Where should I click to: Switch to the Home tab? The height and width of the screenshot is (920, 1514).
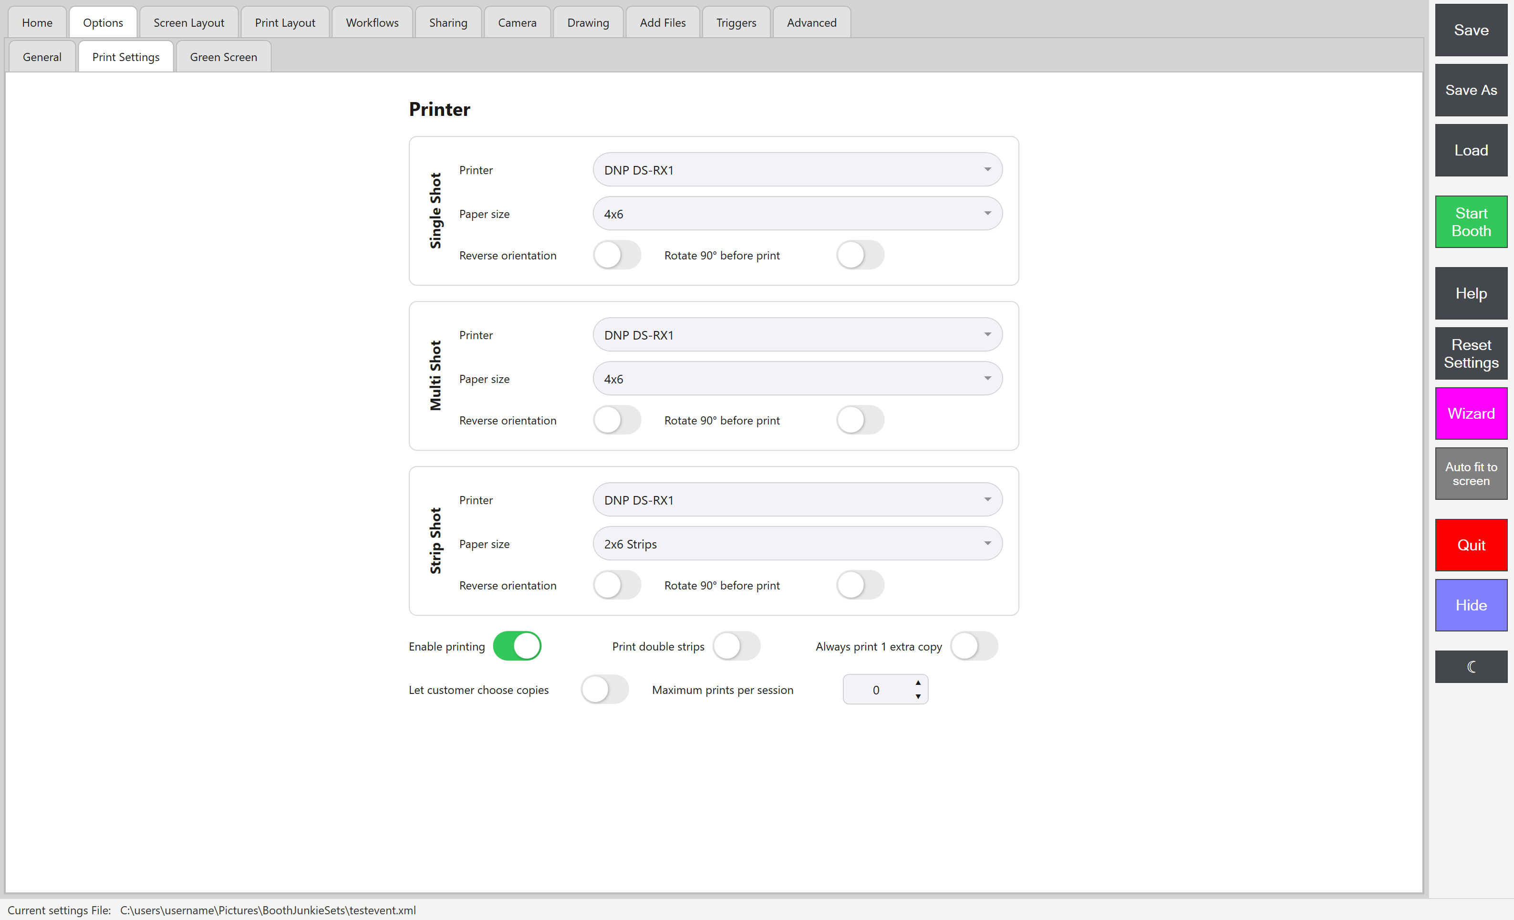[37, 22]
